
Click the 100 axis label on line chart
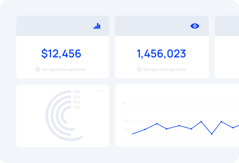pos(125,103)
